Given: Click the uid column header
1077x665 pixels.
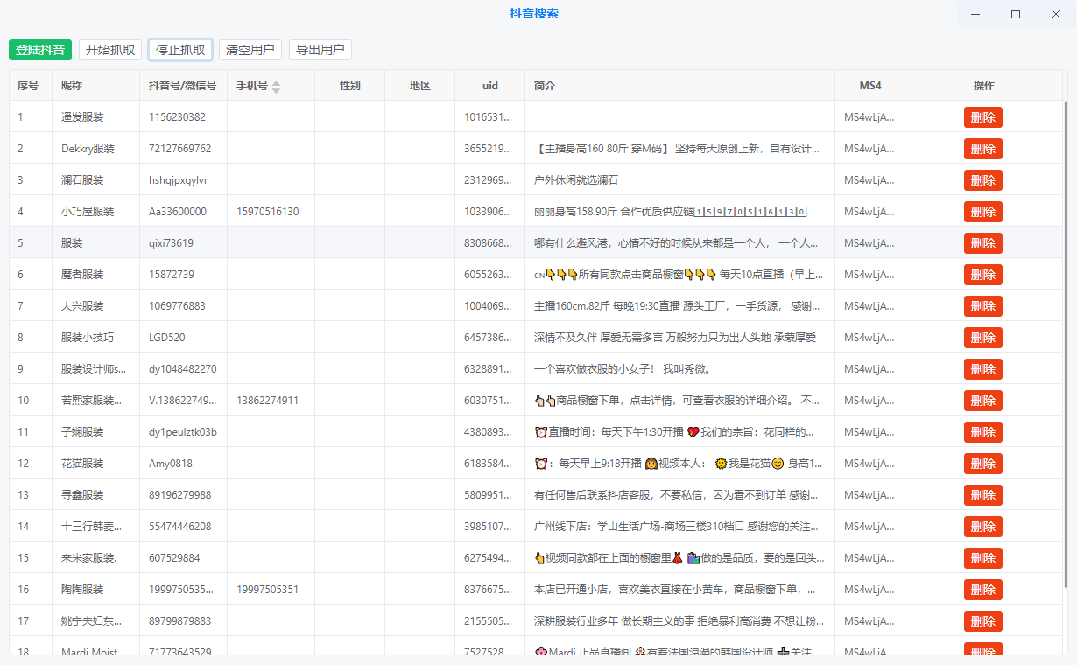Looking at the screenshot, I should (x=490, y=86).
